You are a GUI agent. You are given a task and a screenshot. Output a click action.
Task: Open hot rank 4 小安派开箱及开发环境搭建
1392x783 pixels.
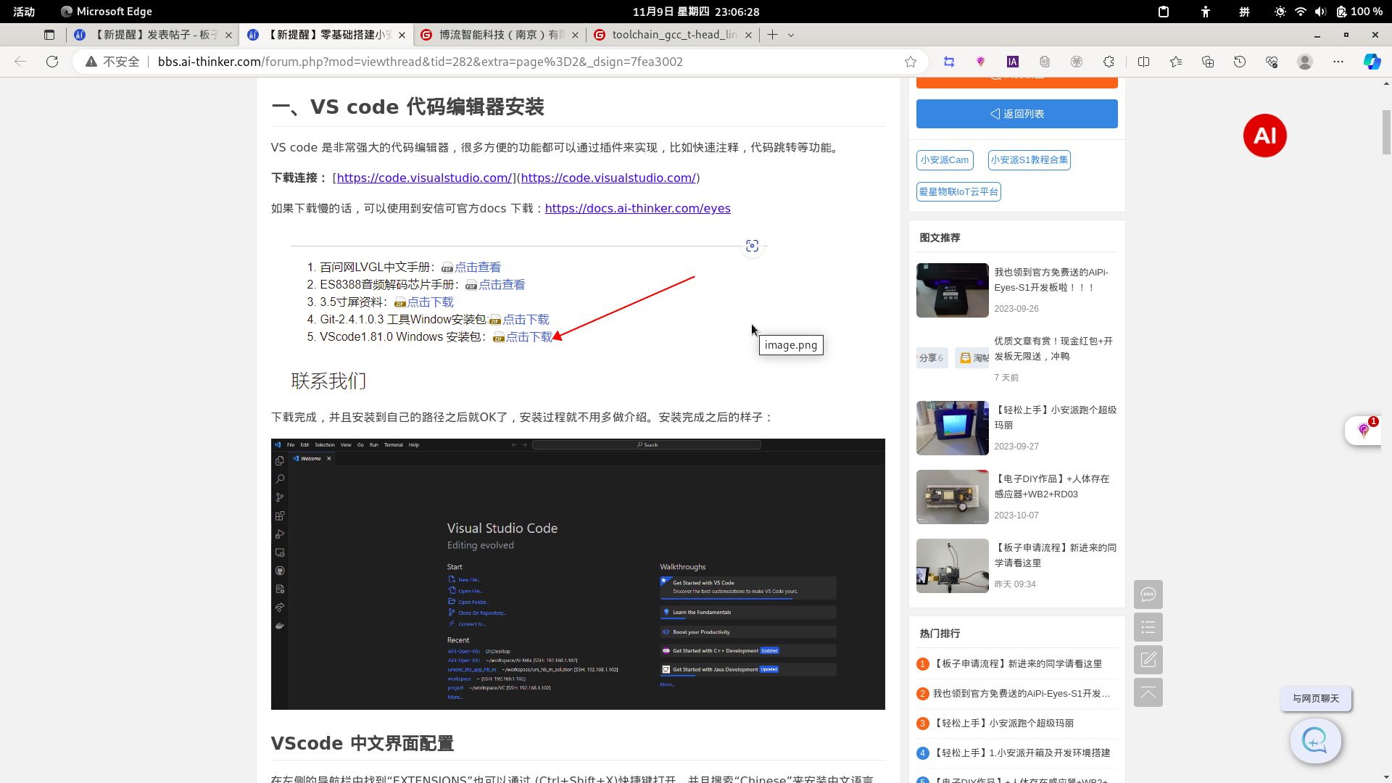(x=1021, y=753)
